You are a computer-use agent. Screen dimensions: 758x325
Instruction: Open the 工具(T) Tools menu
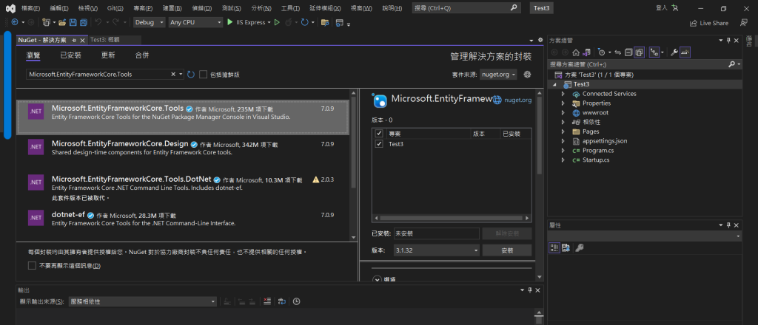(x=290, y=8)
